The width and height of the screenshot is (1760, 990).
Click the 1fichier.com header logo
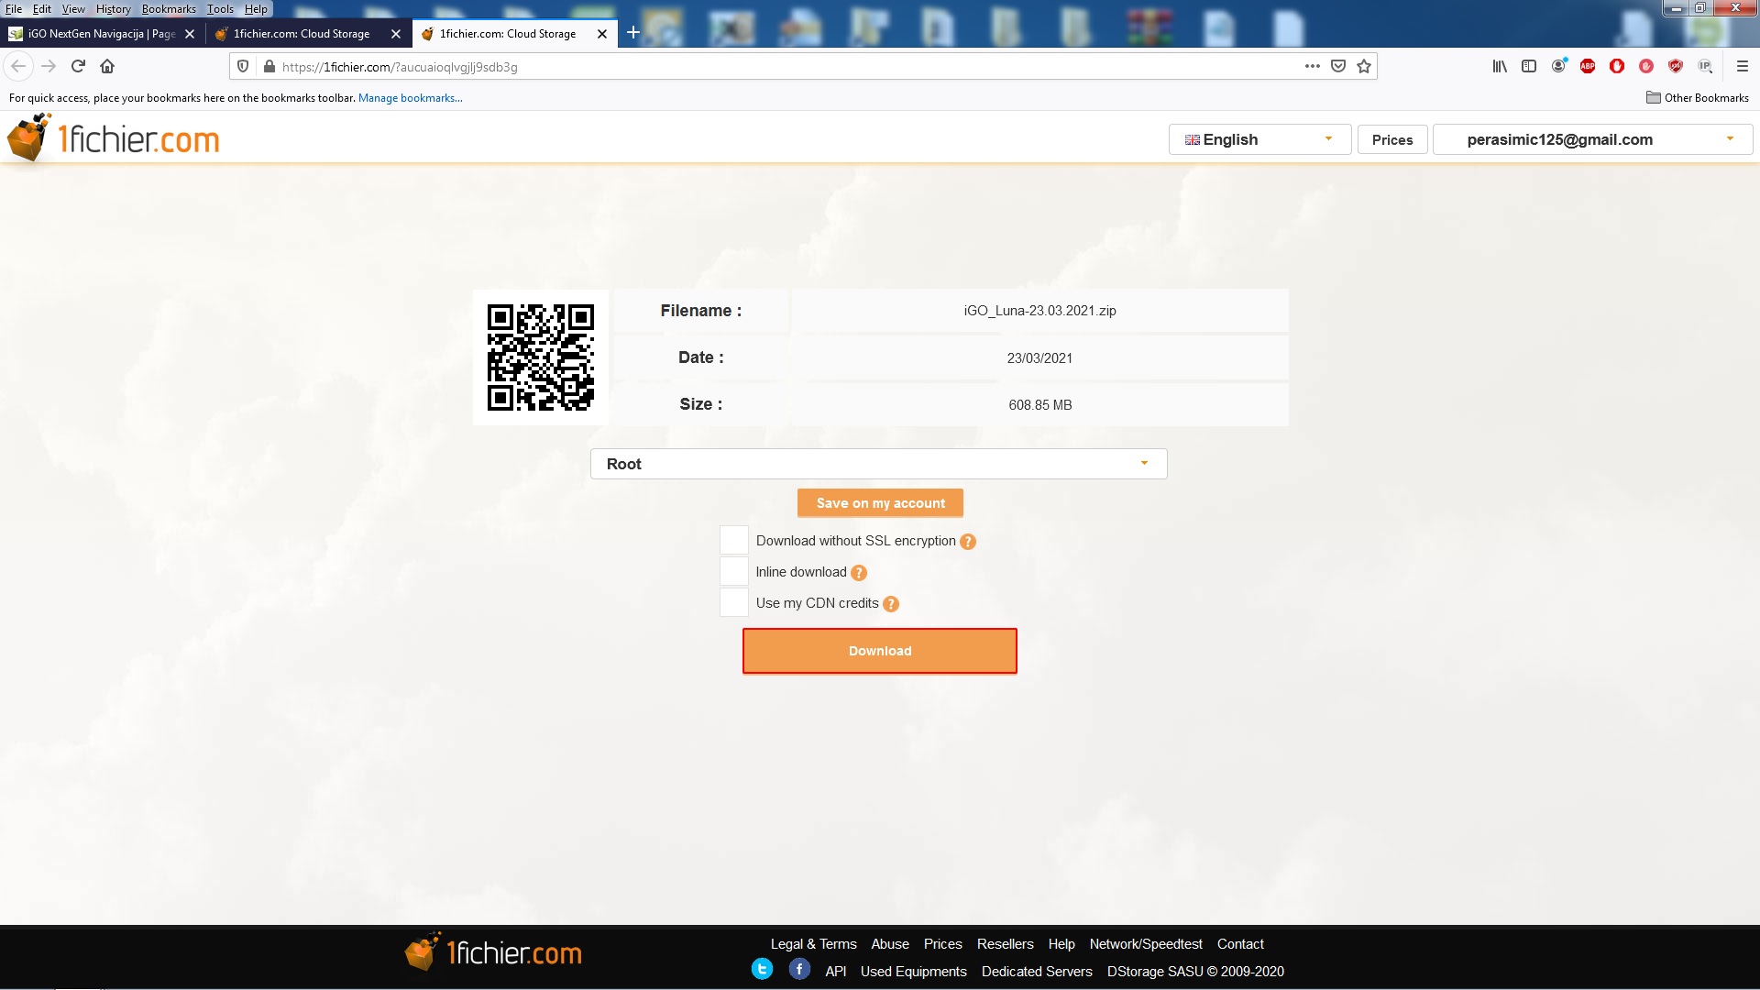[114, 139]
